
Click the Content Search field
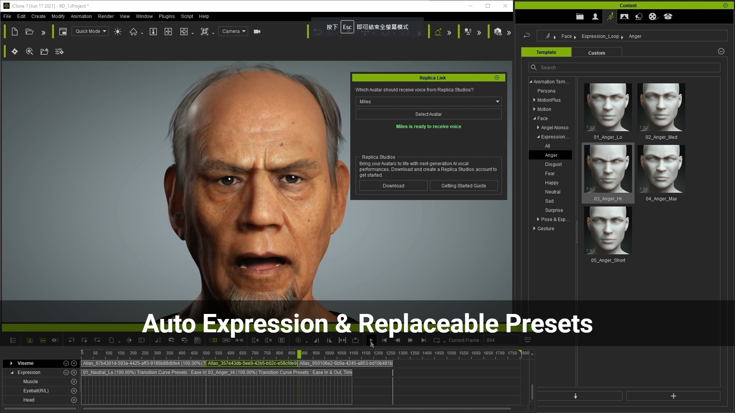pyautogui.click(x=624, y=68)
